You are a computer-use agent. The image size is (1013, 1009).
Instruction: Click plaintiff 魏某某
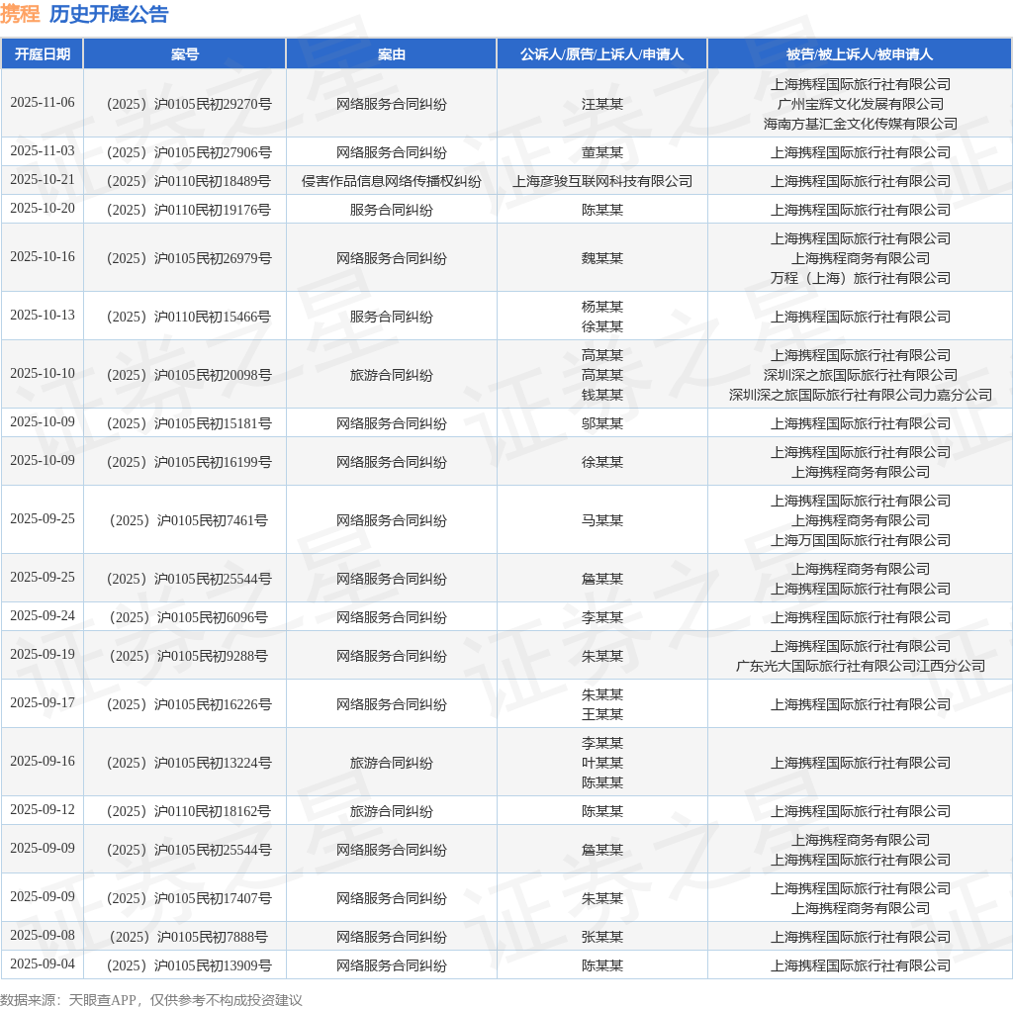(602, 258)
